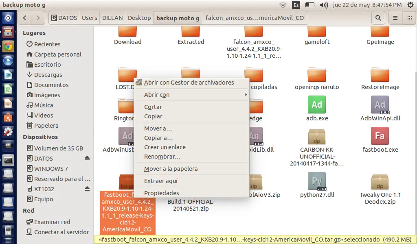Screen dimensions: 417x244
Task: Open Propiedades from the context menu
Action: pyautogui.click(x=191, y=193)
